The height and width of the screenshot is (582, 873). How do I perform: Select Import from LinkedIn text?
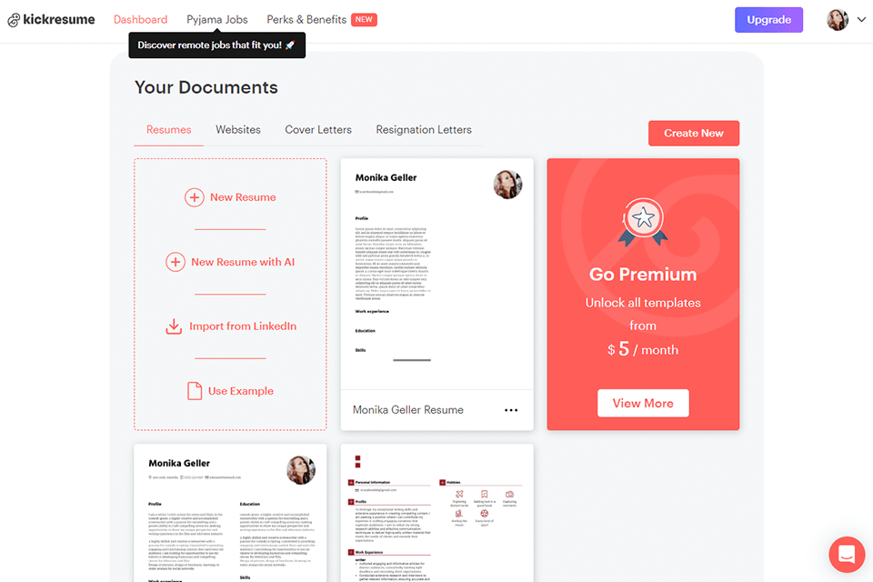tap(243, 326)
